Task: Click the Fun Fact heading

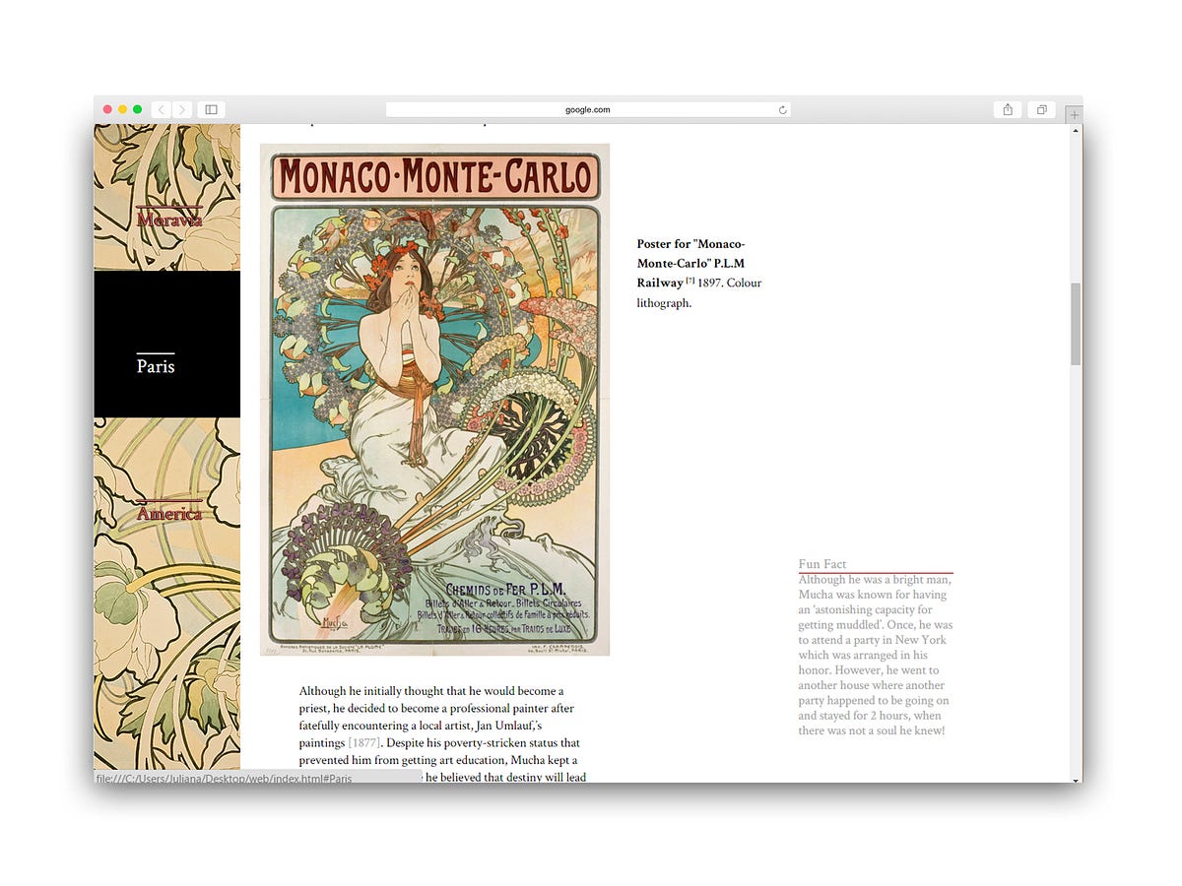Action: pos(822,564)
